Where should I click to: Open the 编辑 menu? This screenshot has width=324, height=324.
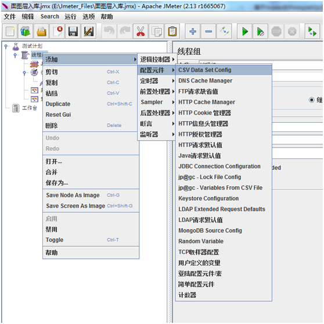28,16
